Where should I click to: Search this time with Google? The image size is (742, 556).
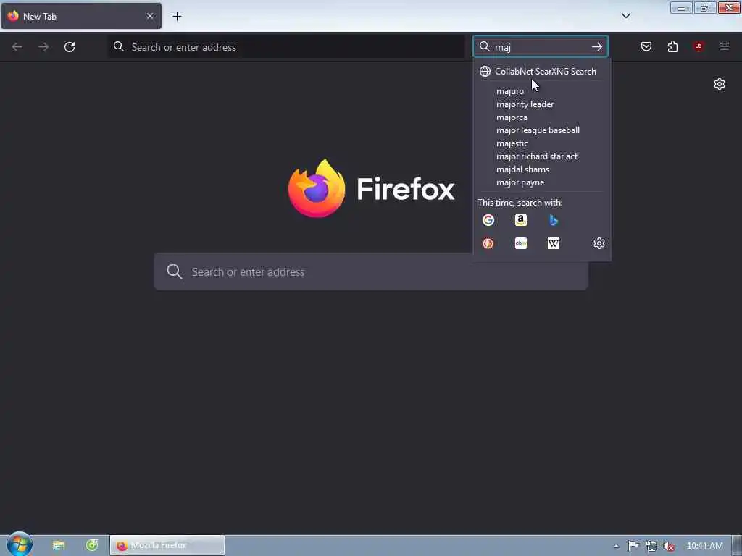(x=488, y=220)
